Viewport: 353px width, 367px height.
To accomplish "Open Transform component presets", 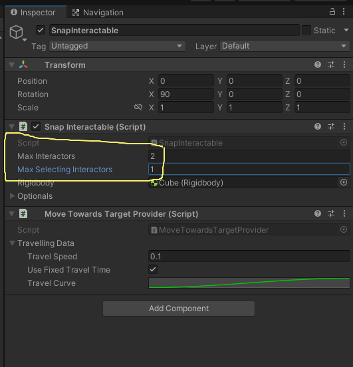I will [331, 64].
